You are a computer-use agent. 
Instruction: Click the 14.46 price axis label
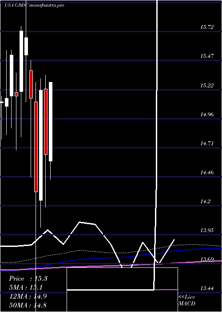pyautogui.click(x=207, y=172)
